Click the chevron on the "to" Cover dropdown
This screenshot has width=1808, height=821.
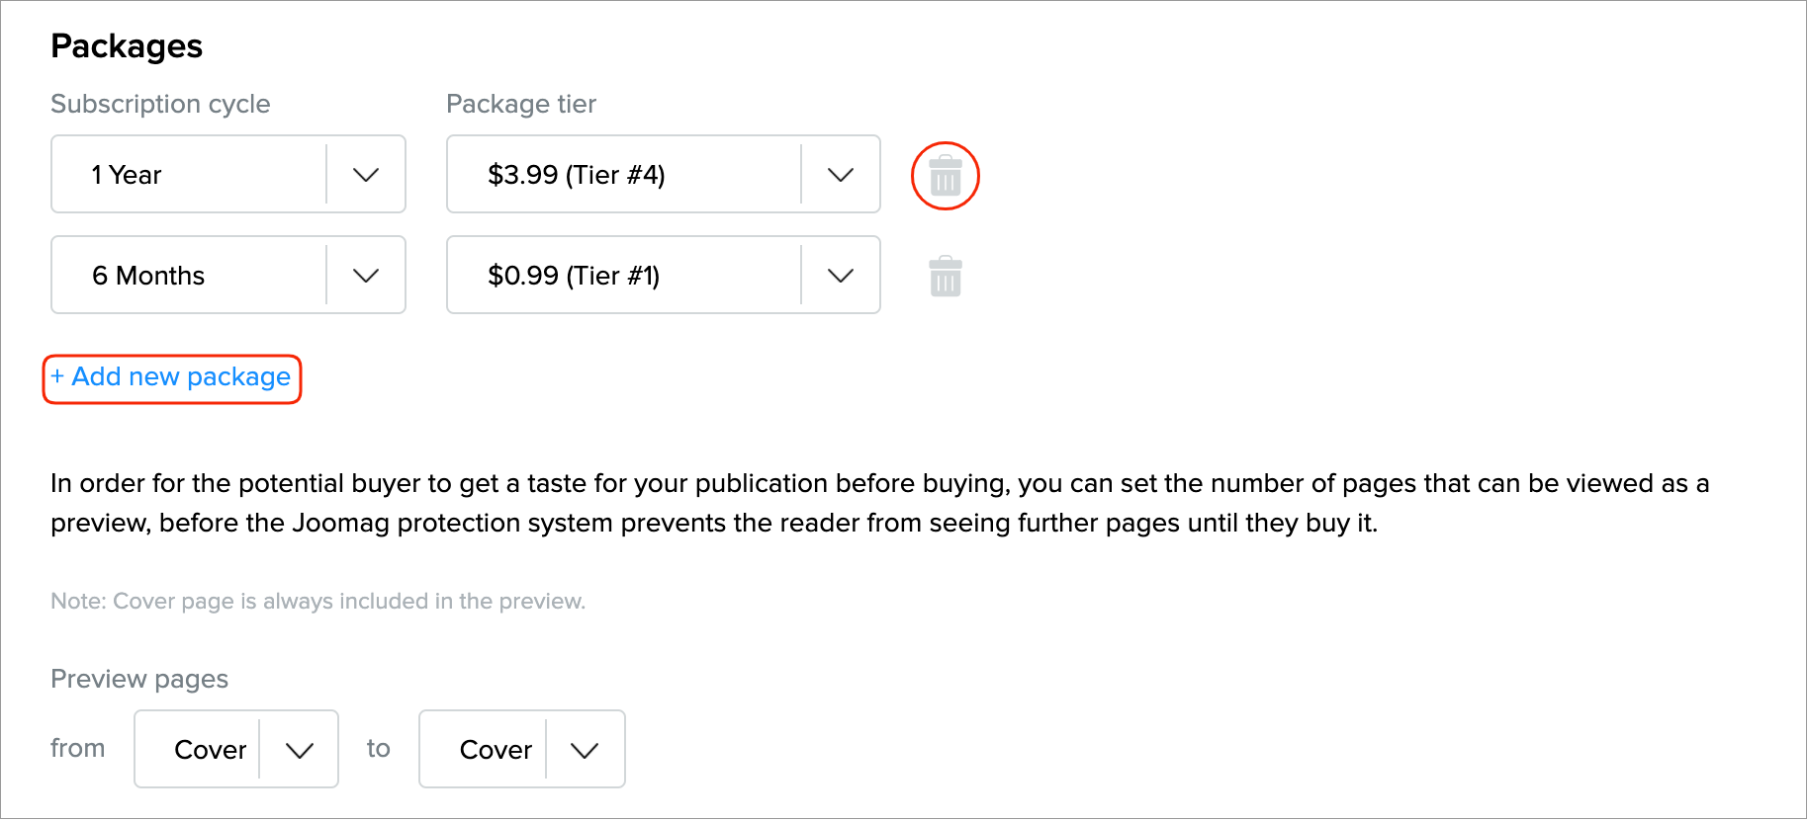click(585, 750)
